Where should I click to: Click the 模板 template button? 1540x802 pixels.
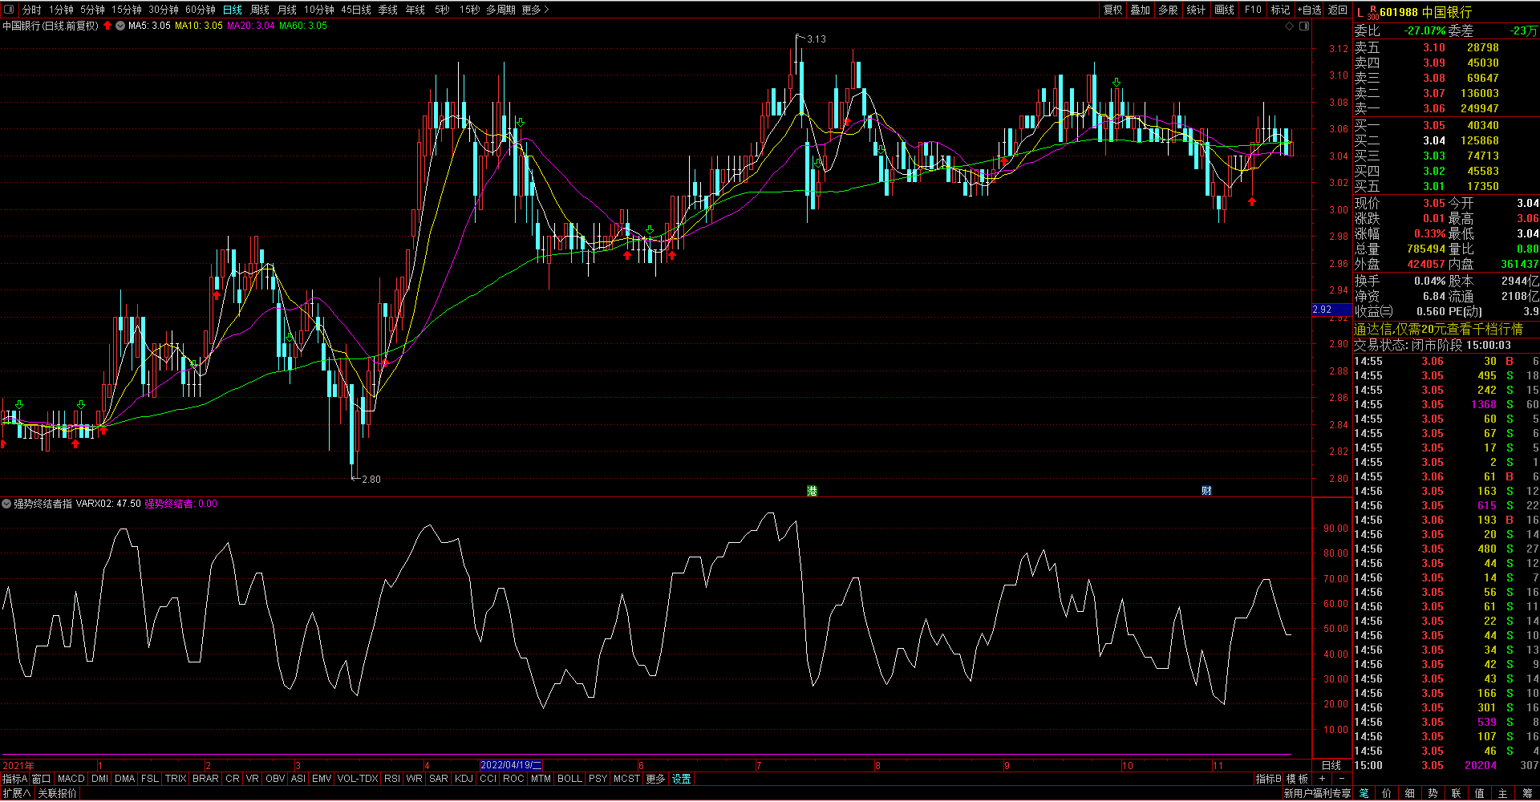coord(1297,779)
